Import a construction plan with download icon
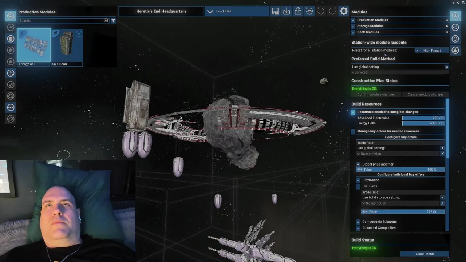Viewport: 466px width, 262px height. [x=287, y=11]
